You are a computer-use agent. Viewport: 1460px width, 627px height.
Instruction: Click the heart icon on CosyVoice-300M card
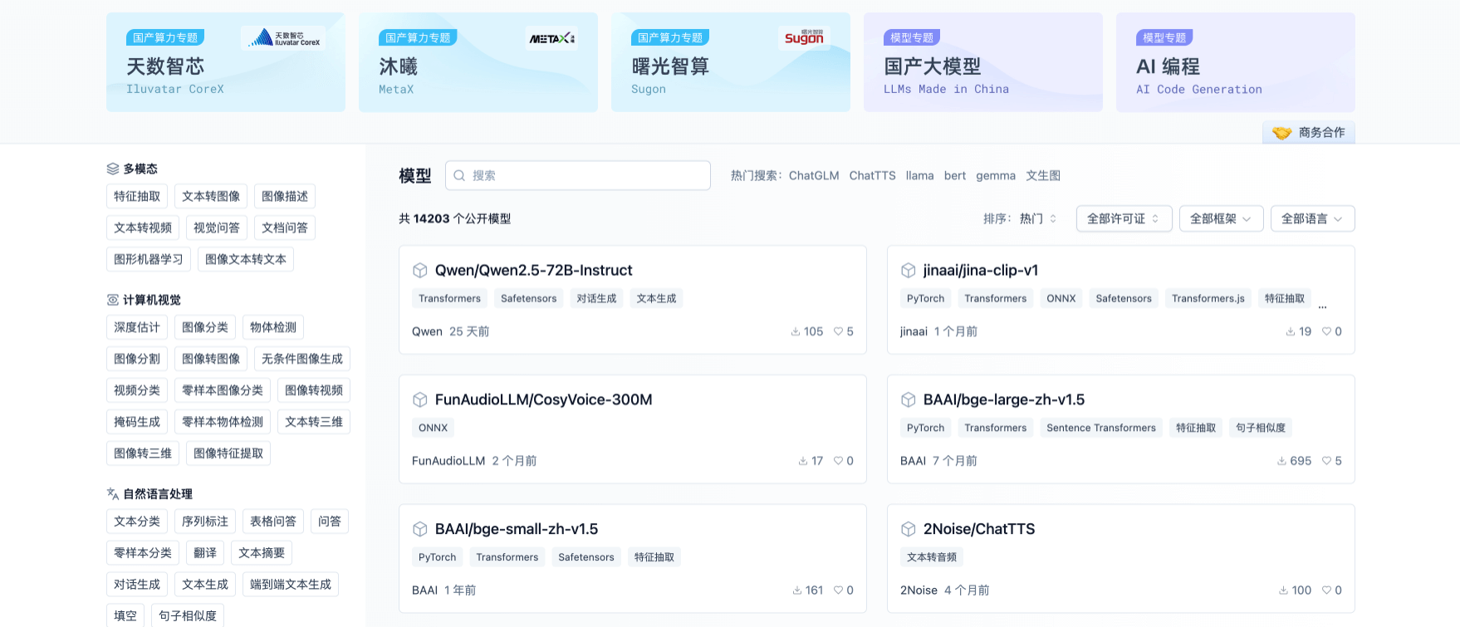[838, 461]
